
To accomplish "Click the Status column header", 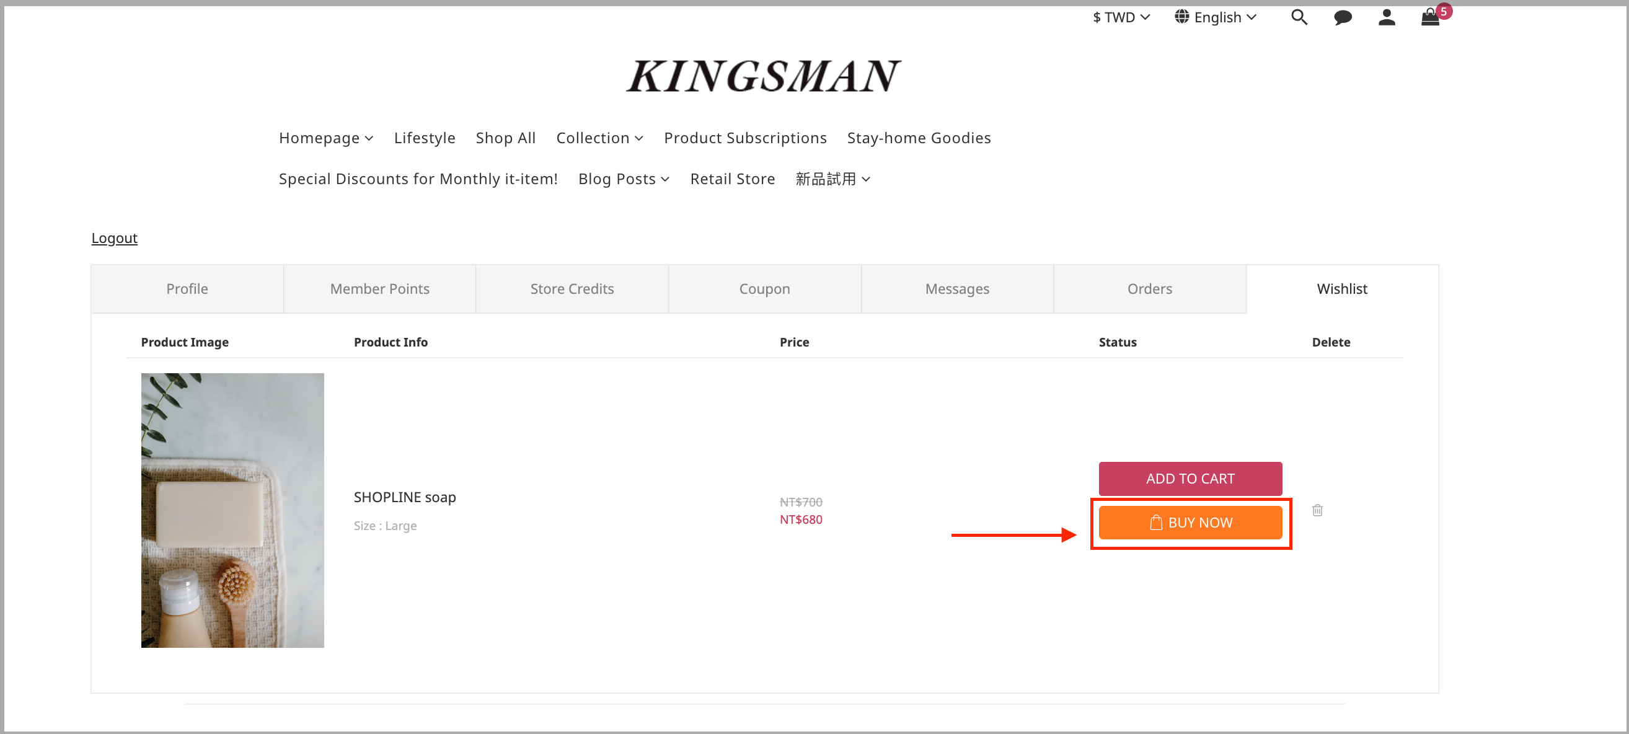I will (x=1118, y=342).
